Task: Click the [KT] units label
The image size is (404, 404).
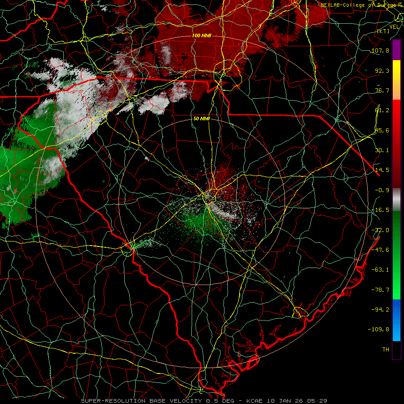Action: coord(383,31)
